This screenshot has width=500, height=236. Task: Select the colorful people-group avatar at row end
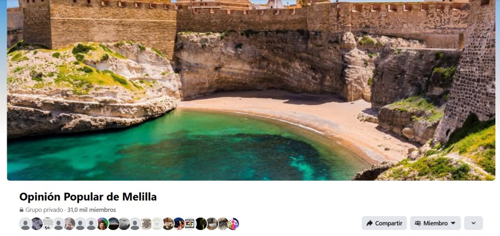click(233, 224)
